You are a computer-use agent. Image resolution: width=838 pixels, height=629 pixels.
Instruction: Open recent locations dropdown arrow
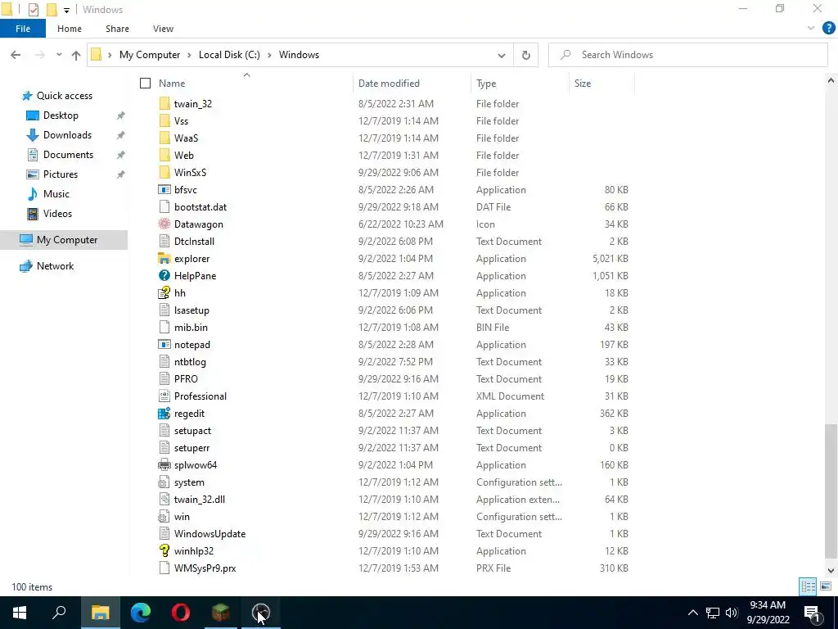(59, 55)
